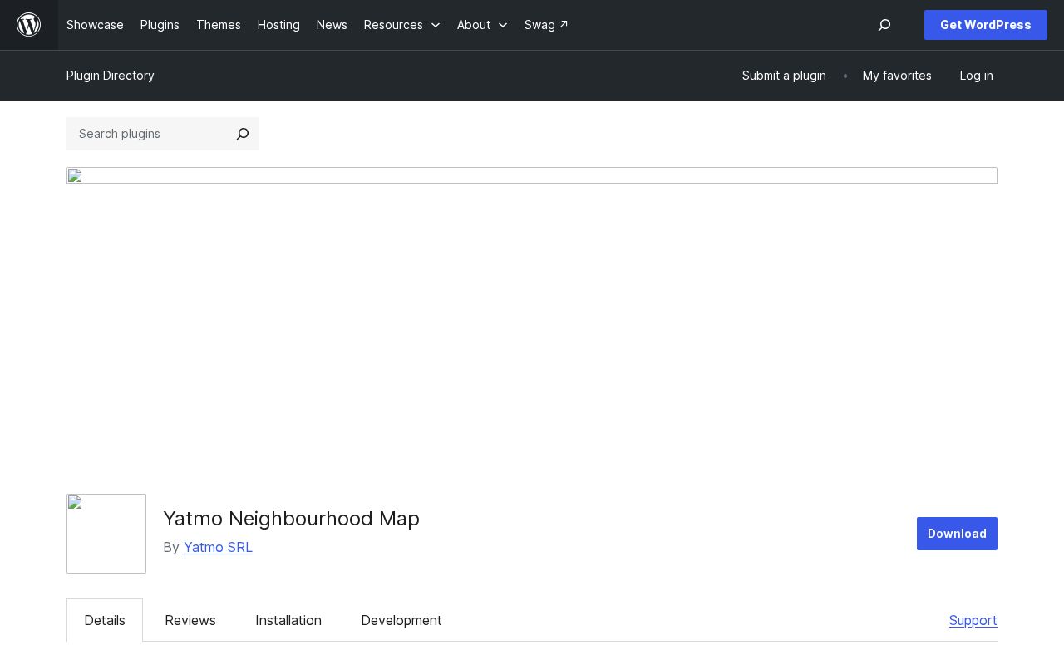Viewport: 1064px width, 665px height.
Task: Open the Plugin Directory link
Action: (x=111, y=76)
